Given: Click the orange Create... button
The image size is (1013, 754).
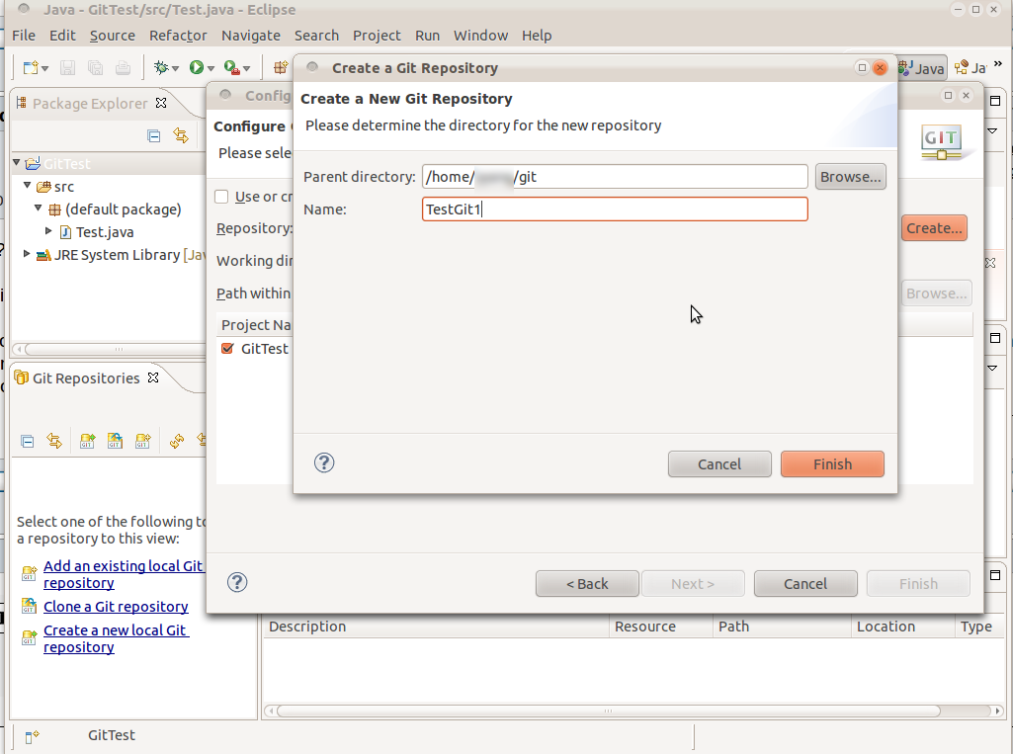Looking at the screenshot, I should click(x=934, y=228).
